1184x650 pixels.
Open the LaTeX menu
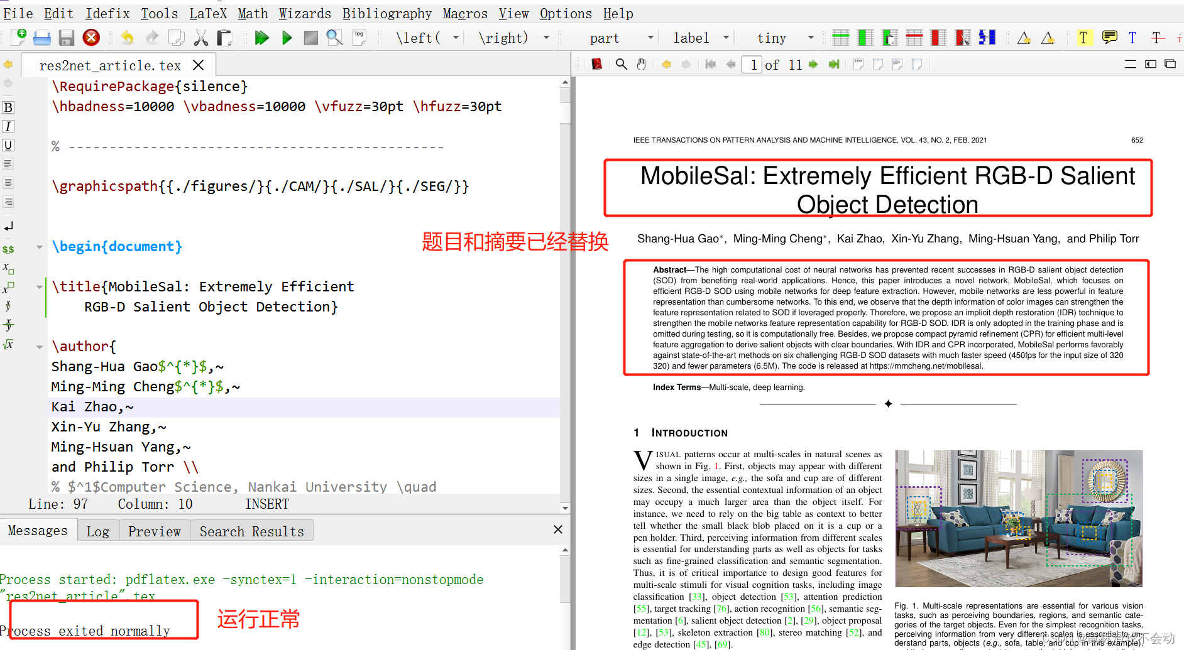(x=208, y=13)
